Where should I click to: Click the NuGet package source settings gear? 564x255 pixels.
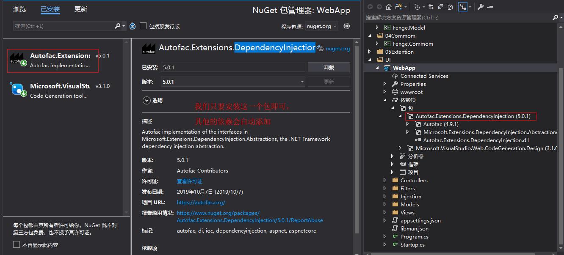(347, 26)
